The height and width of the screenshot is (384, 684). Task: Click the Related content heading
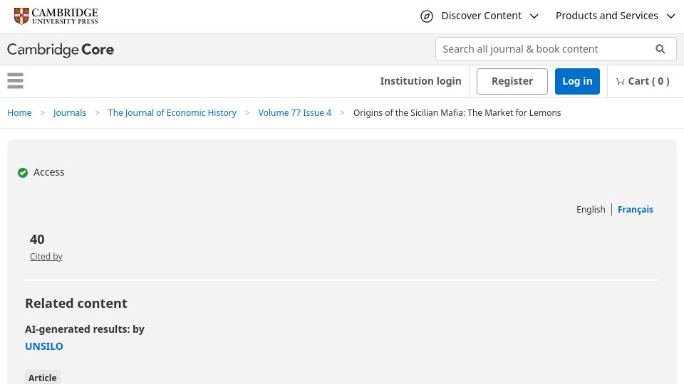click(76, 304)
